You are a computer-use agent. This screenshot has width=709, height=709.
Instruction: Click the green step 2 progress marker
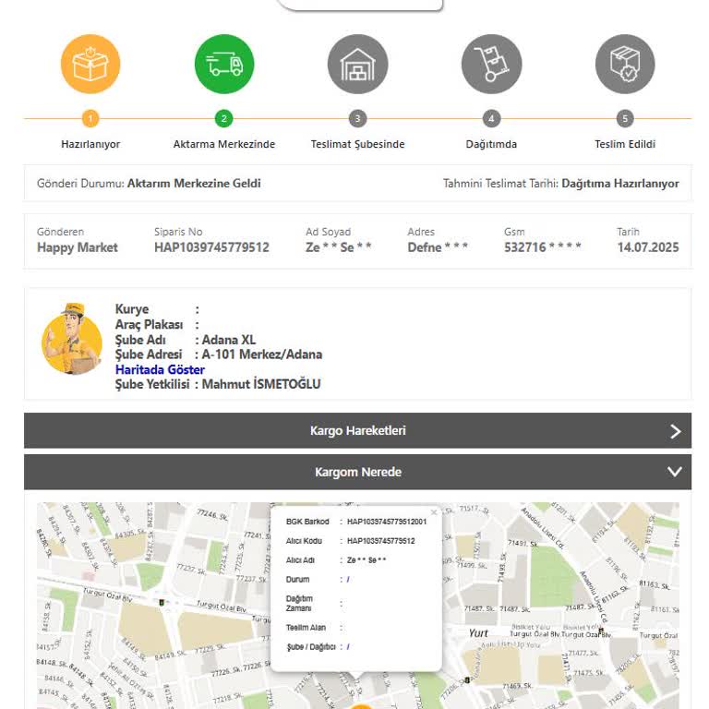click(224, 118)
